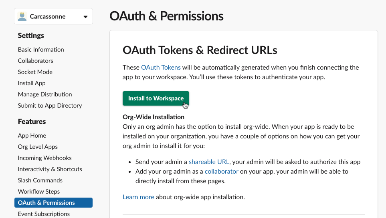Click the collaborator hyperlink
This screenshot has width=386, height=218.
[x=221, y=172]
